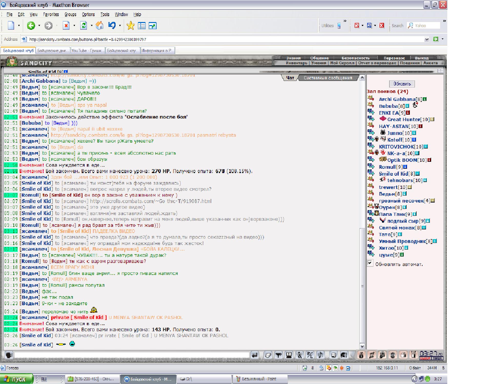487x384 pixels.
Task: Expand the Refresh button dropdown arrow
Action: coord(92,26)
